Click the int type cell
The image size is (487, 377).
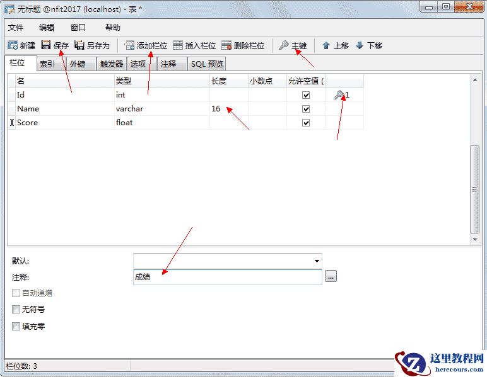162,95
